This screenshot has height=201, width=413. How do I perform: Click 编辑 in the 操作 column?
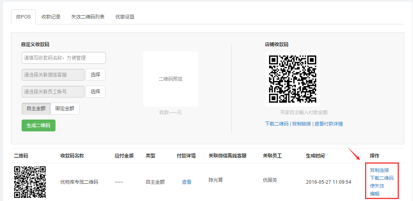tap(374, 194)
